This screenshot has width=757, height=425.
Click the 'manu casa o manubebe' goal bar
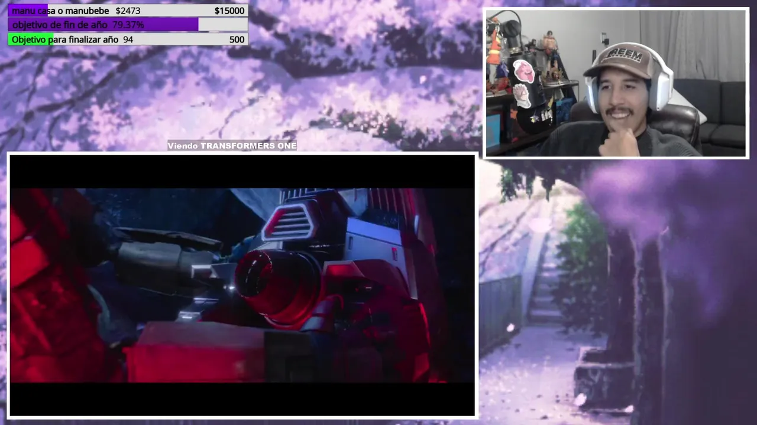[x=128, y=11]
